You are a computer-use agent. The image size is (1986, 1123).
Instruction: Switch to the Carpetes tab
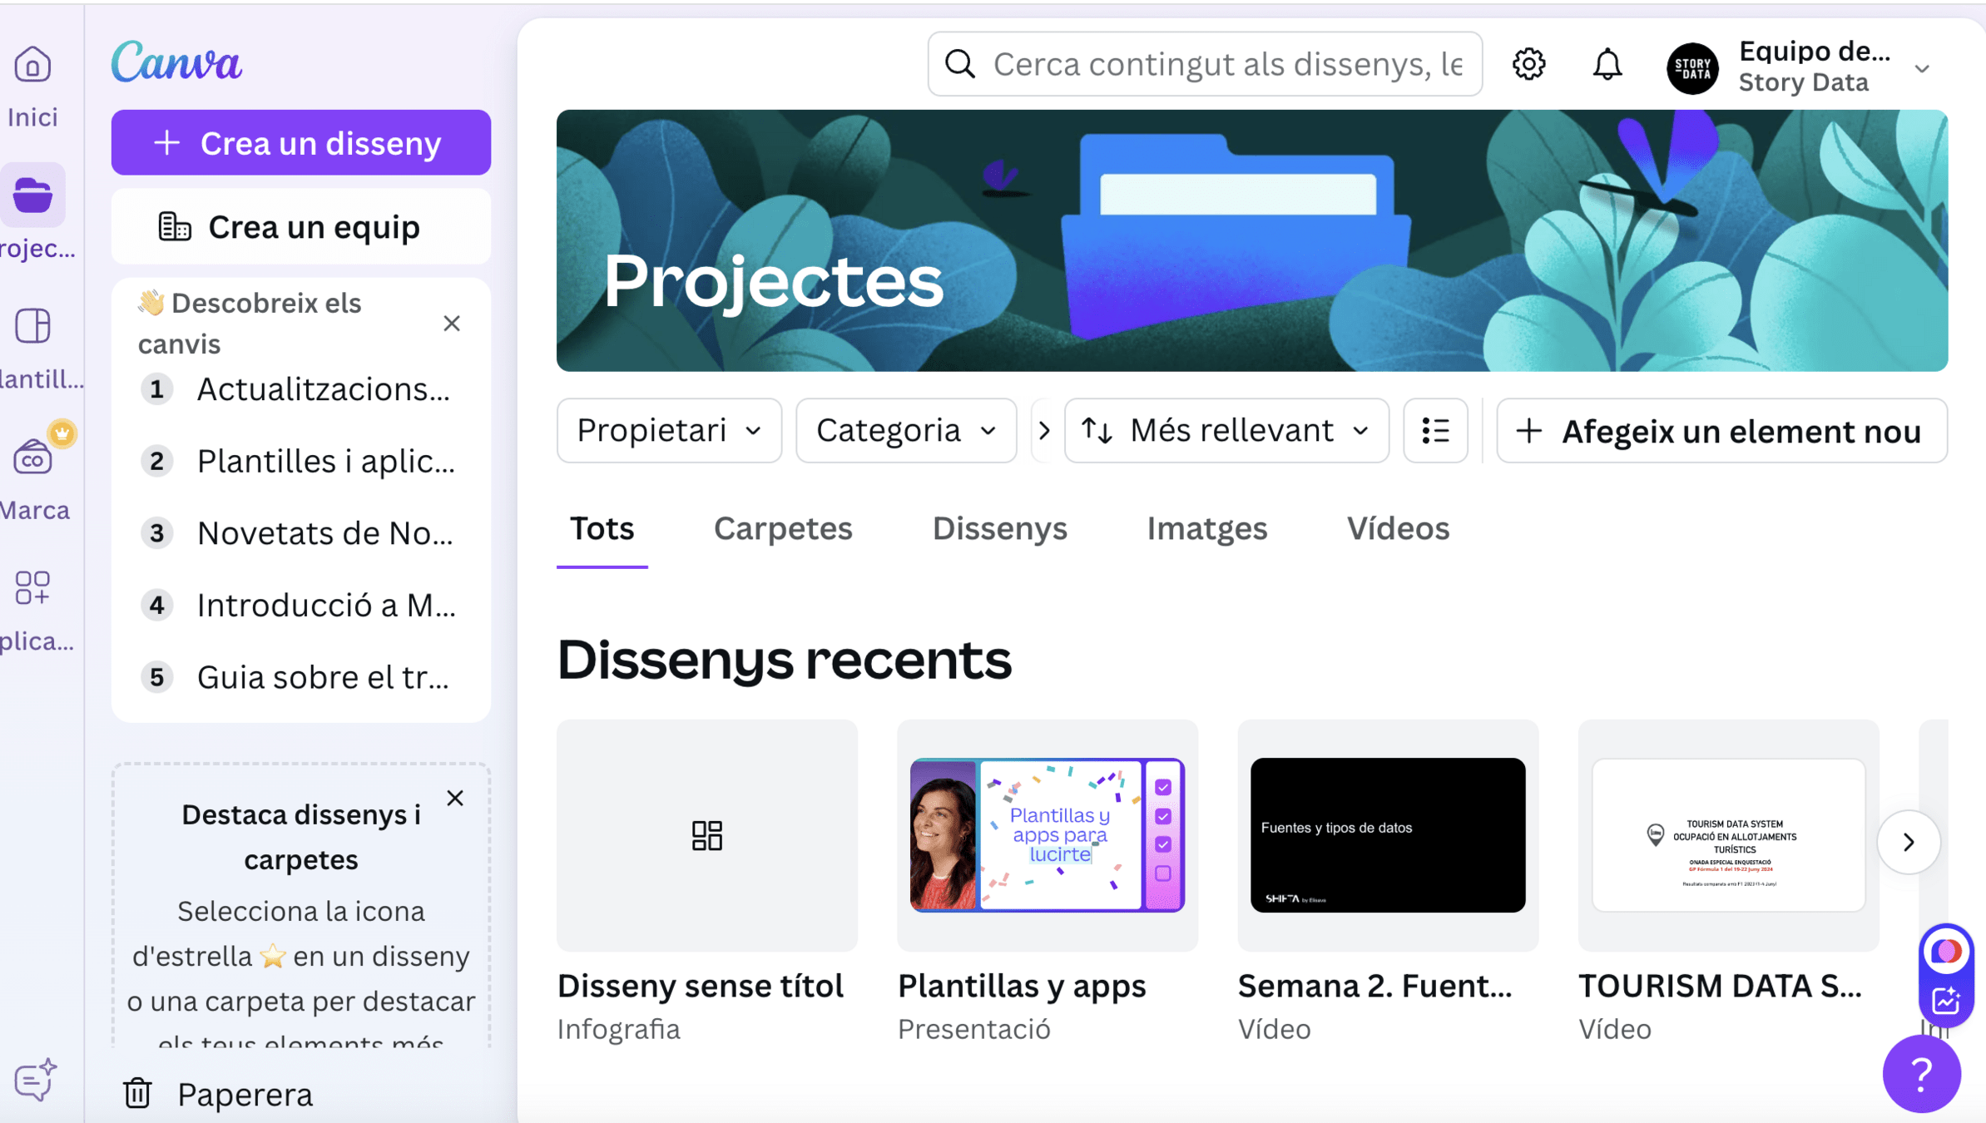pos(783,528)
